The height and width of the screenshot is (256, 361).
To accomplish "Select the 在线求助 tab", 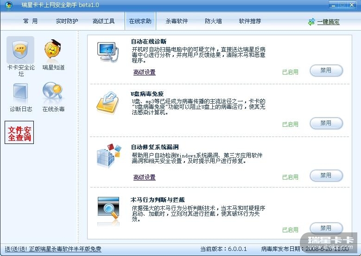I will (x=140, y=21).
